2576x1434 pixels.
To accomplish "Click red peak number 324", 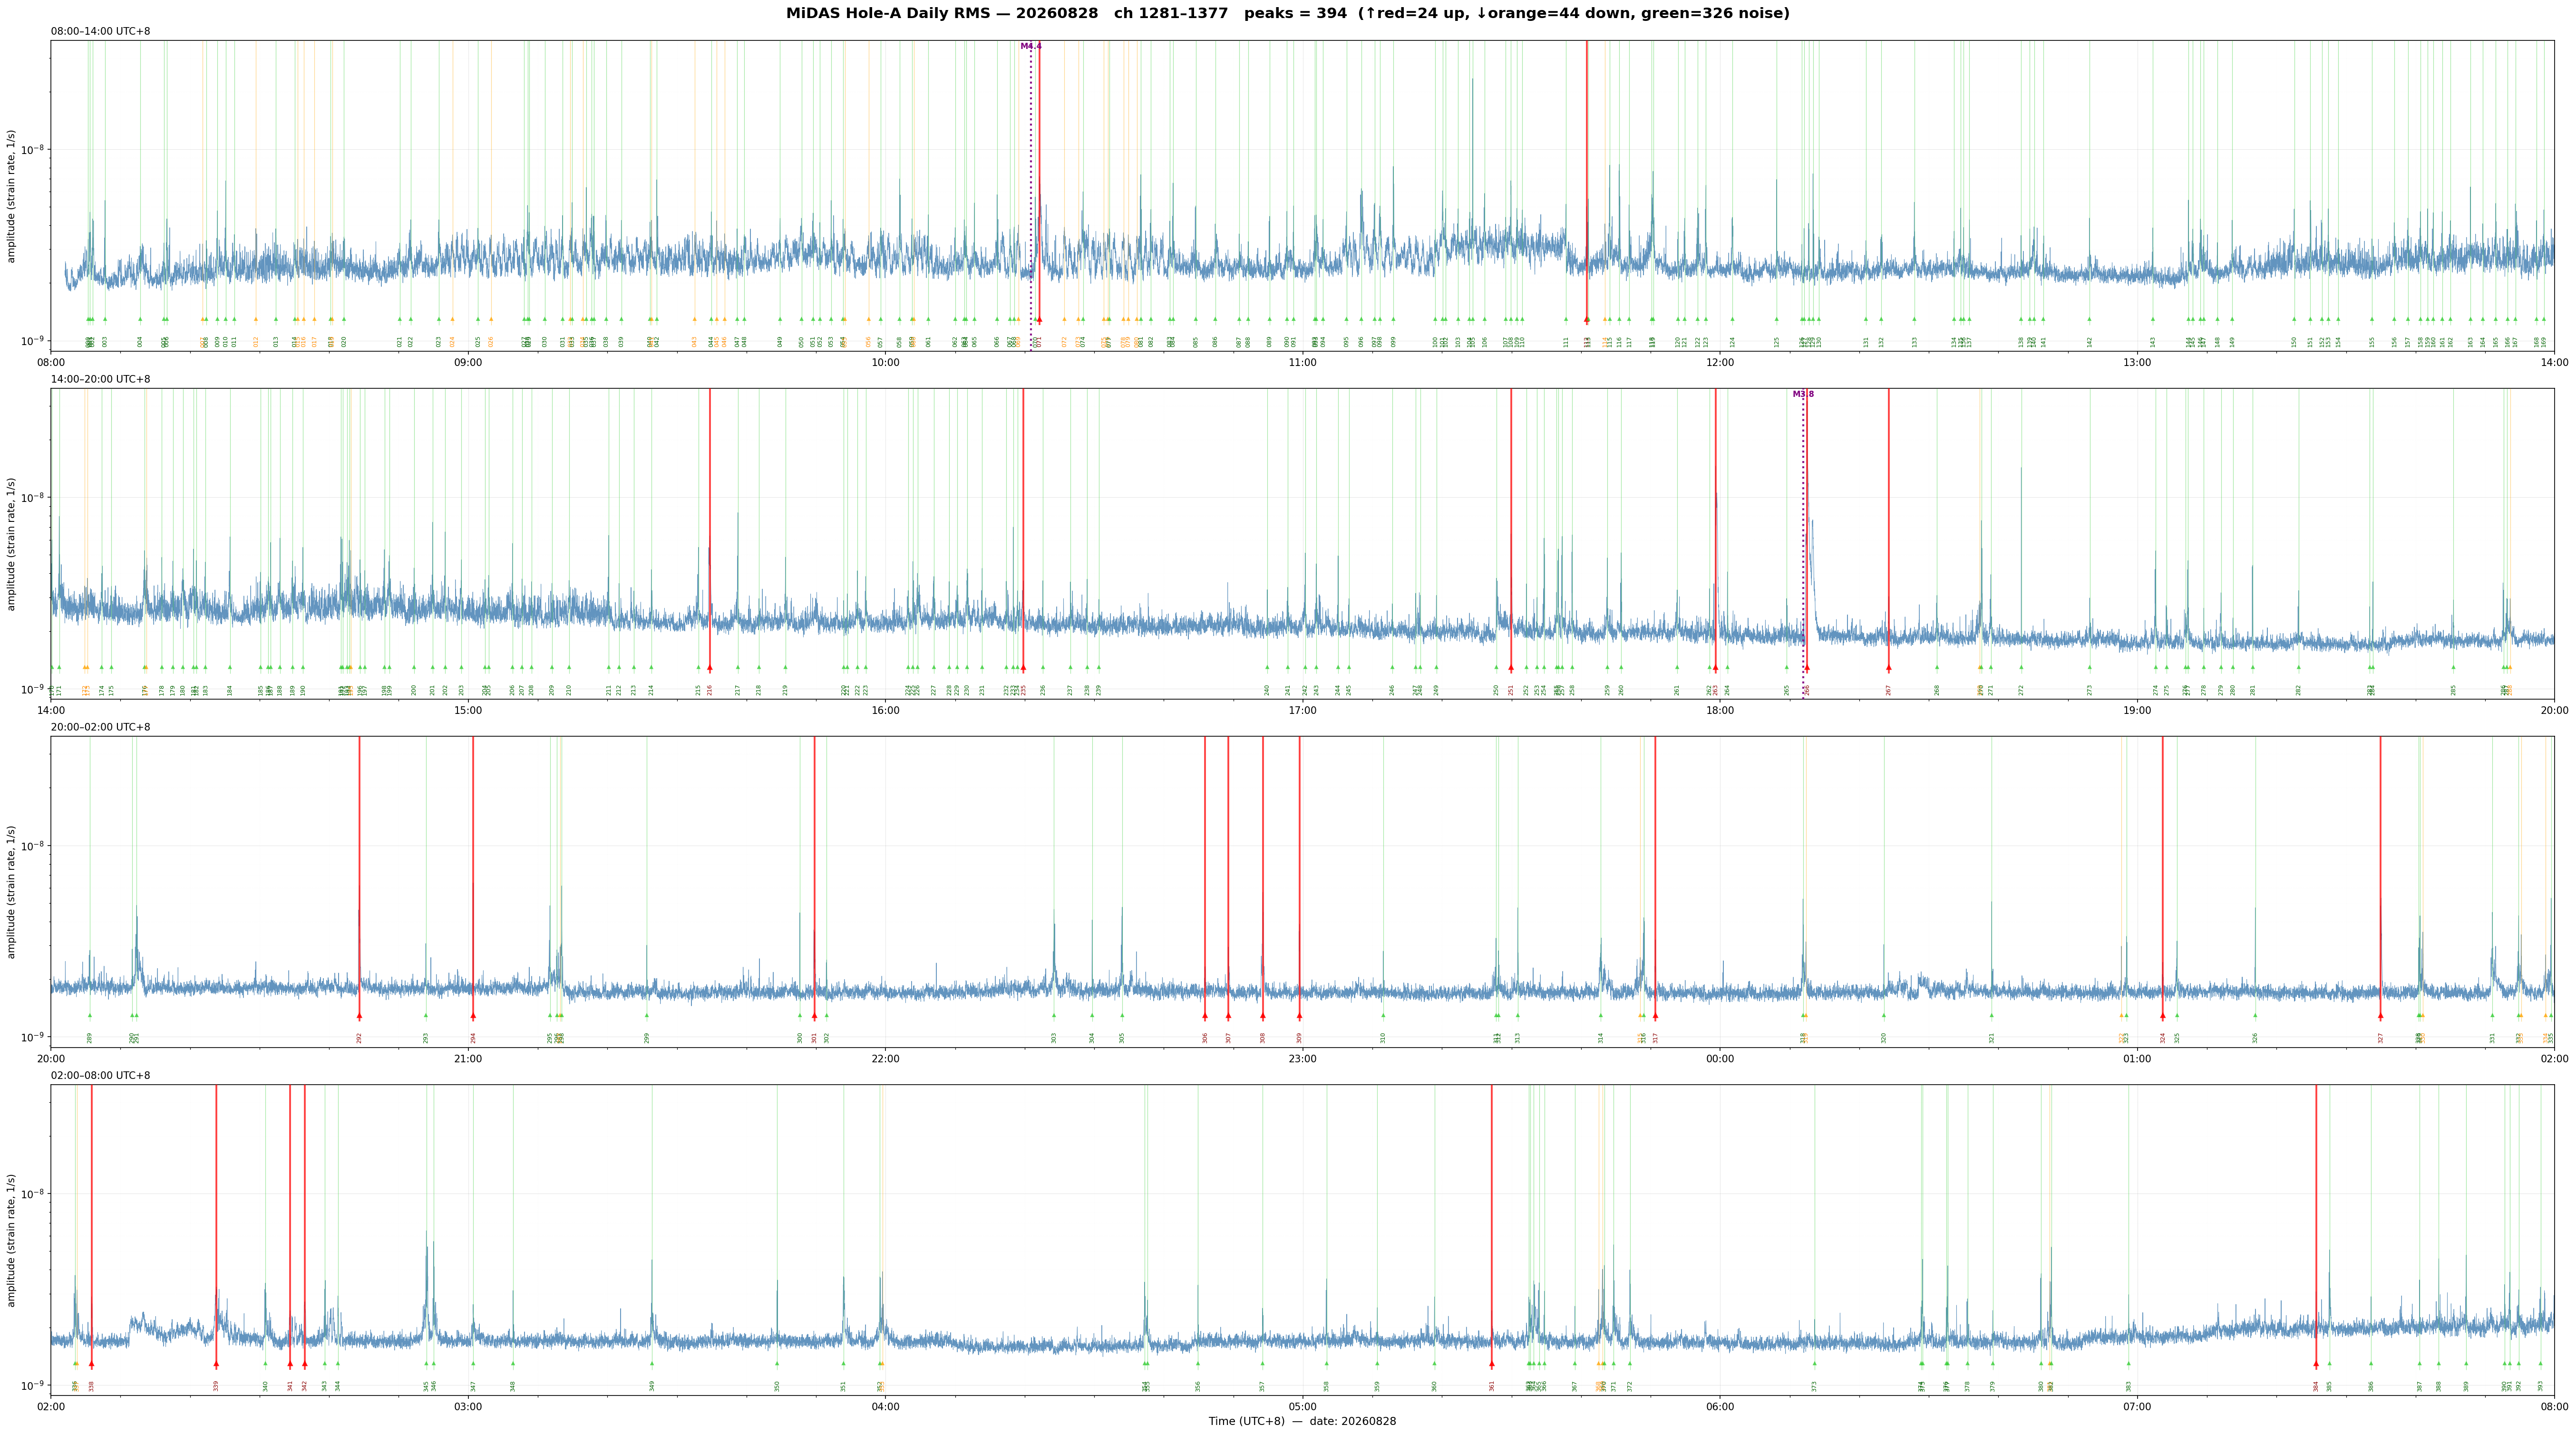I will point(2163,1038).
